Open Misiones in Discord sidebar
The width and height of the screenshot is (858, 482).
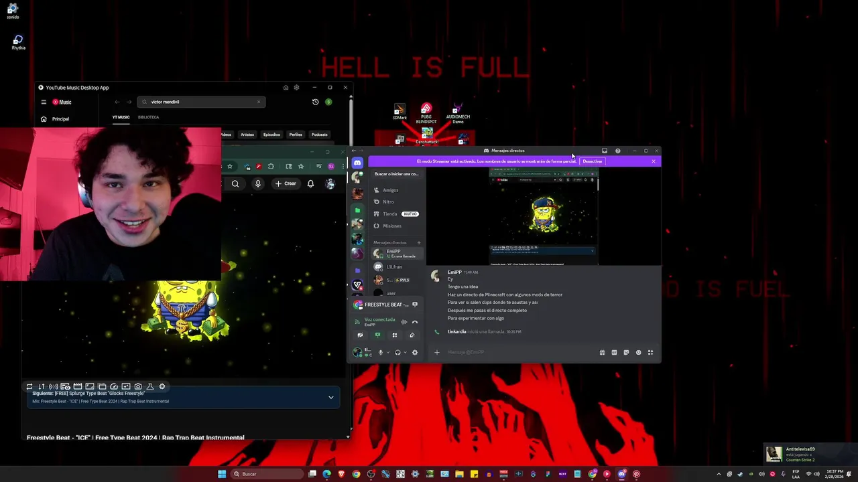click(398, 226)
